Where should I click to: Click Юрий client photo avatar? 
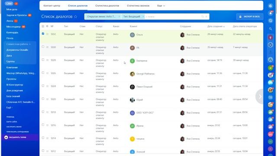click(x=132, y=100)
